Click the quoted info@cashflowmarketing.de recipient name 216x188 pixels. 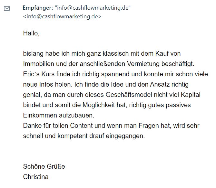point(93,8)
